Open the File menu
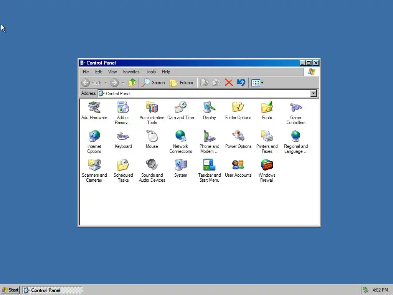The width and height of the screenshot is (393, 295). pos(86,72)
